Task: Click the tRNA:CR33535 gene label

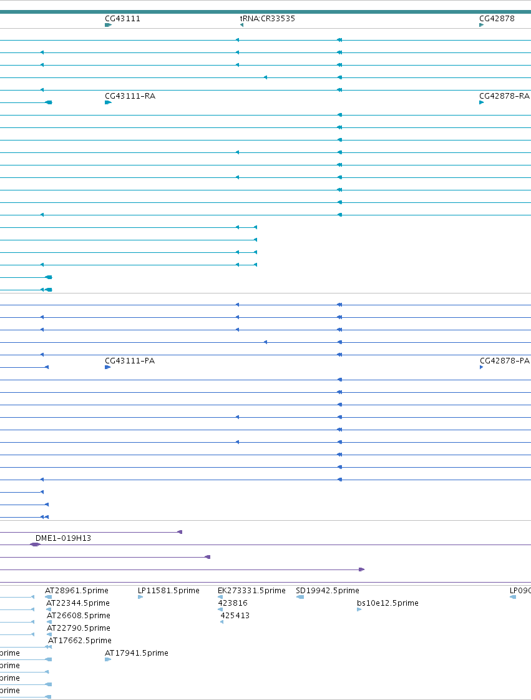Action: click(x=267, y=18)
